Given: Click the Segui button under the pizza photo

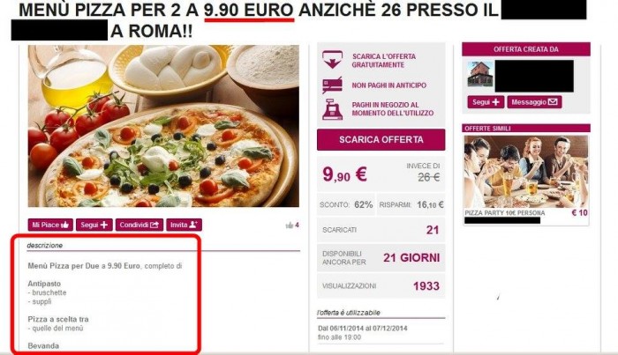Looking at the screenshot, I should 94,225.
